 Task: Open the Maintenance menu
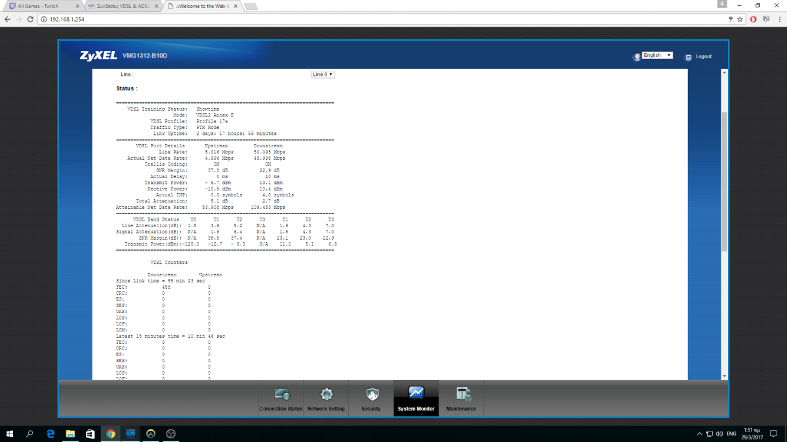(x=461, y=399)
